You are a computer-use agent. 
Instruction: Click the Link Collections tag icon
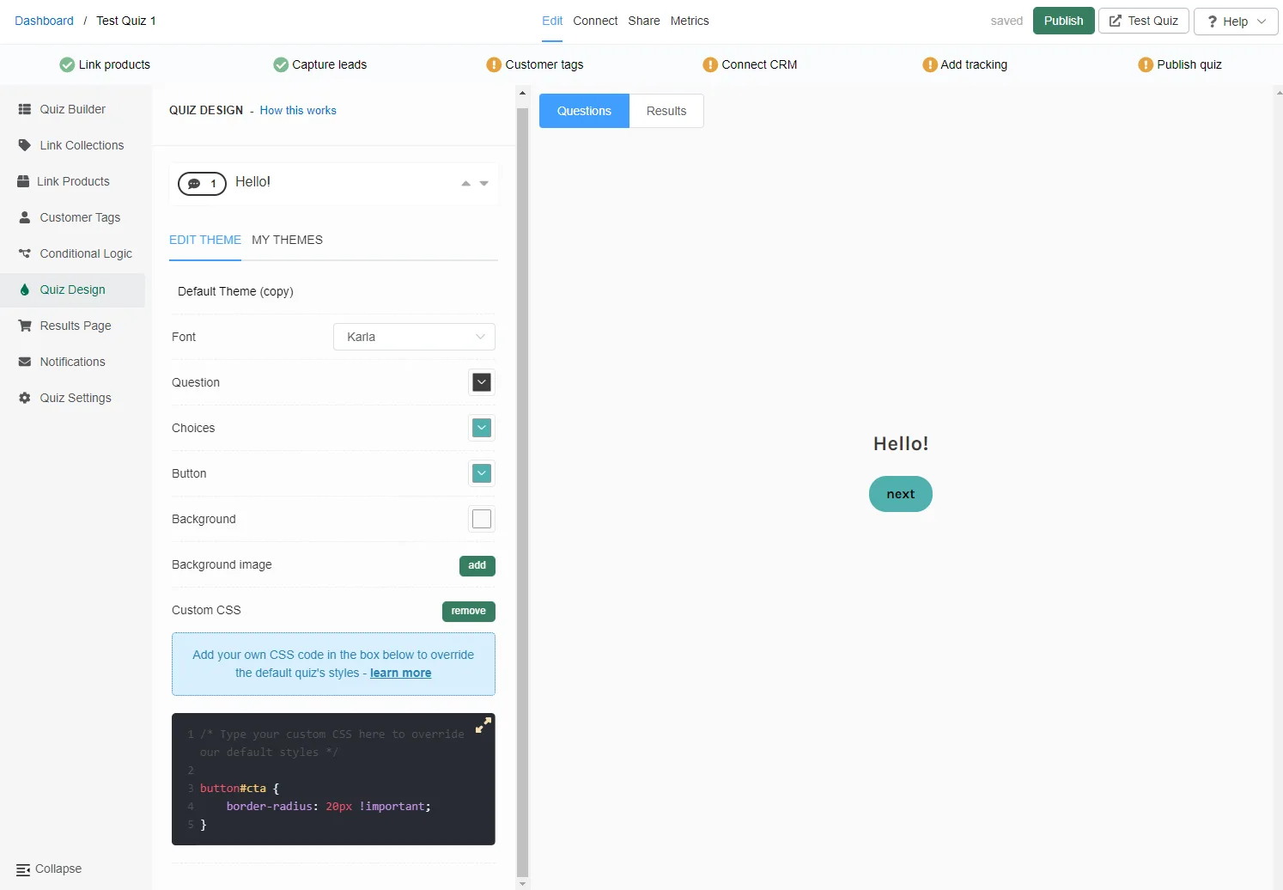25,145
